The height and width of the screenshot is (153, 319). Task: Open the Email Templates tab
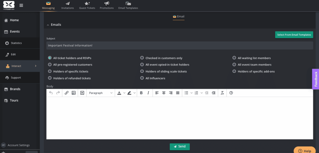(128, 6)
